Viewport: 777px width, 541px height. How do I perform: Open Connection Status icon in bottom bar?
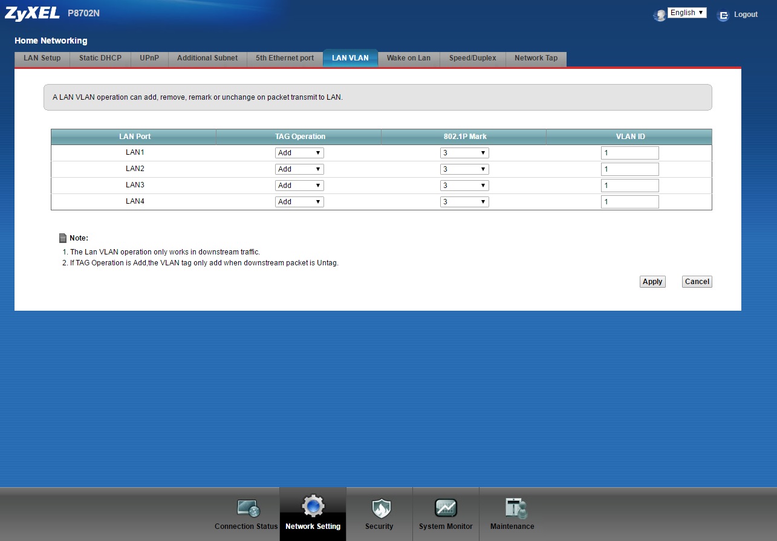[x=248, y=508]
